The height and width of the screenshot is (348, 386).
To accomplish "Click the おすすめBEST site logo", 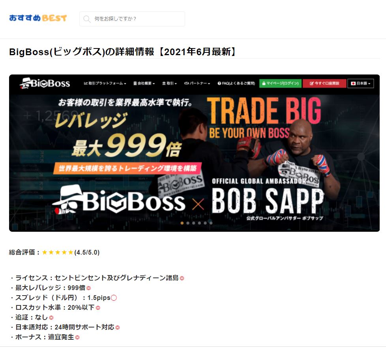I will pos(38,18).
